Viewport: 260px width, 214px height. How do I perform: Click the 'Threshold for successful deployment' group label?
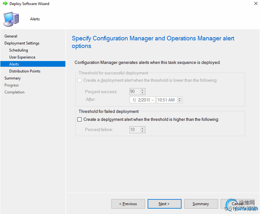click(113, 73)
